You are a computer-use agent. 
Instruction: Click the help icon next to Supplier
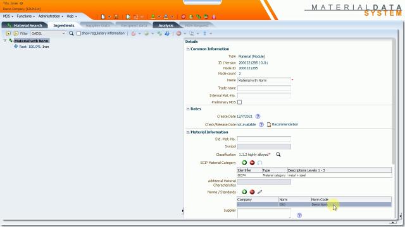point(299,216)
